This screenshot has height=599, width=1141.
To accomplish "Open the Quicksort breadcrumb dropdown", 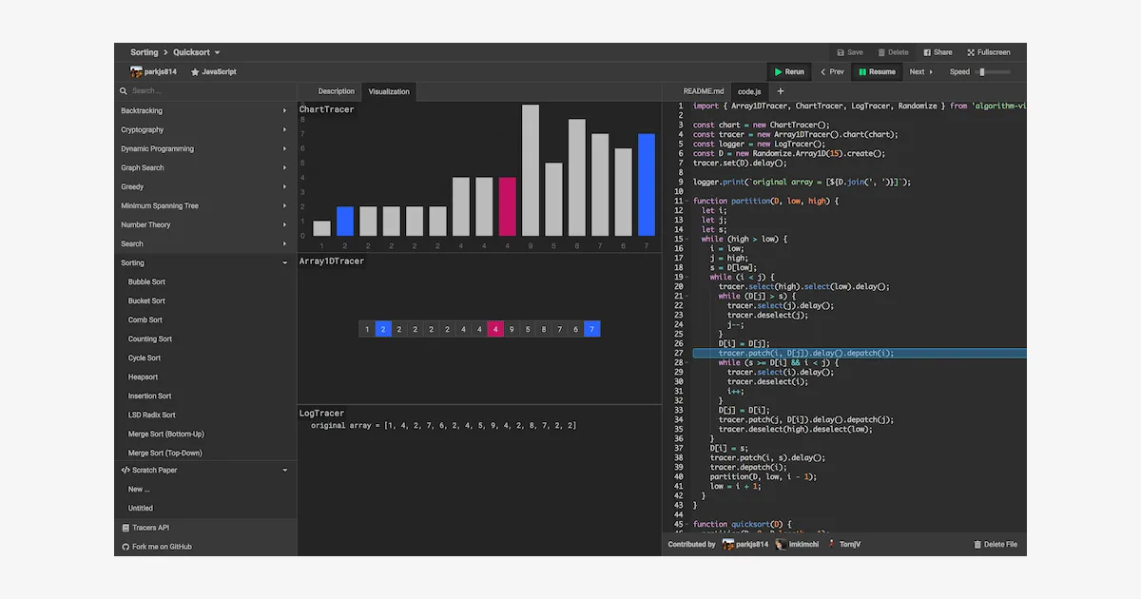I will 197,52.
